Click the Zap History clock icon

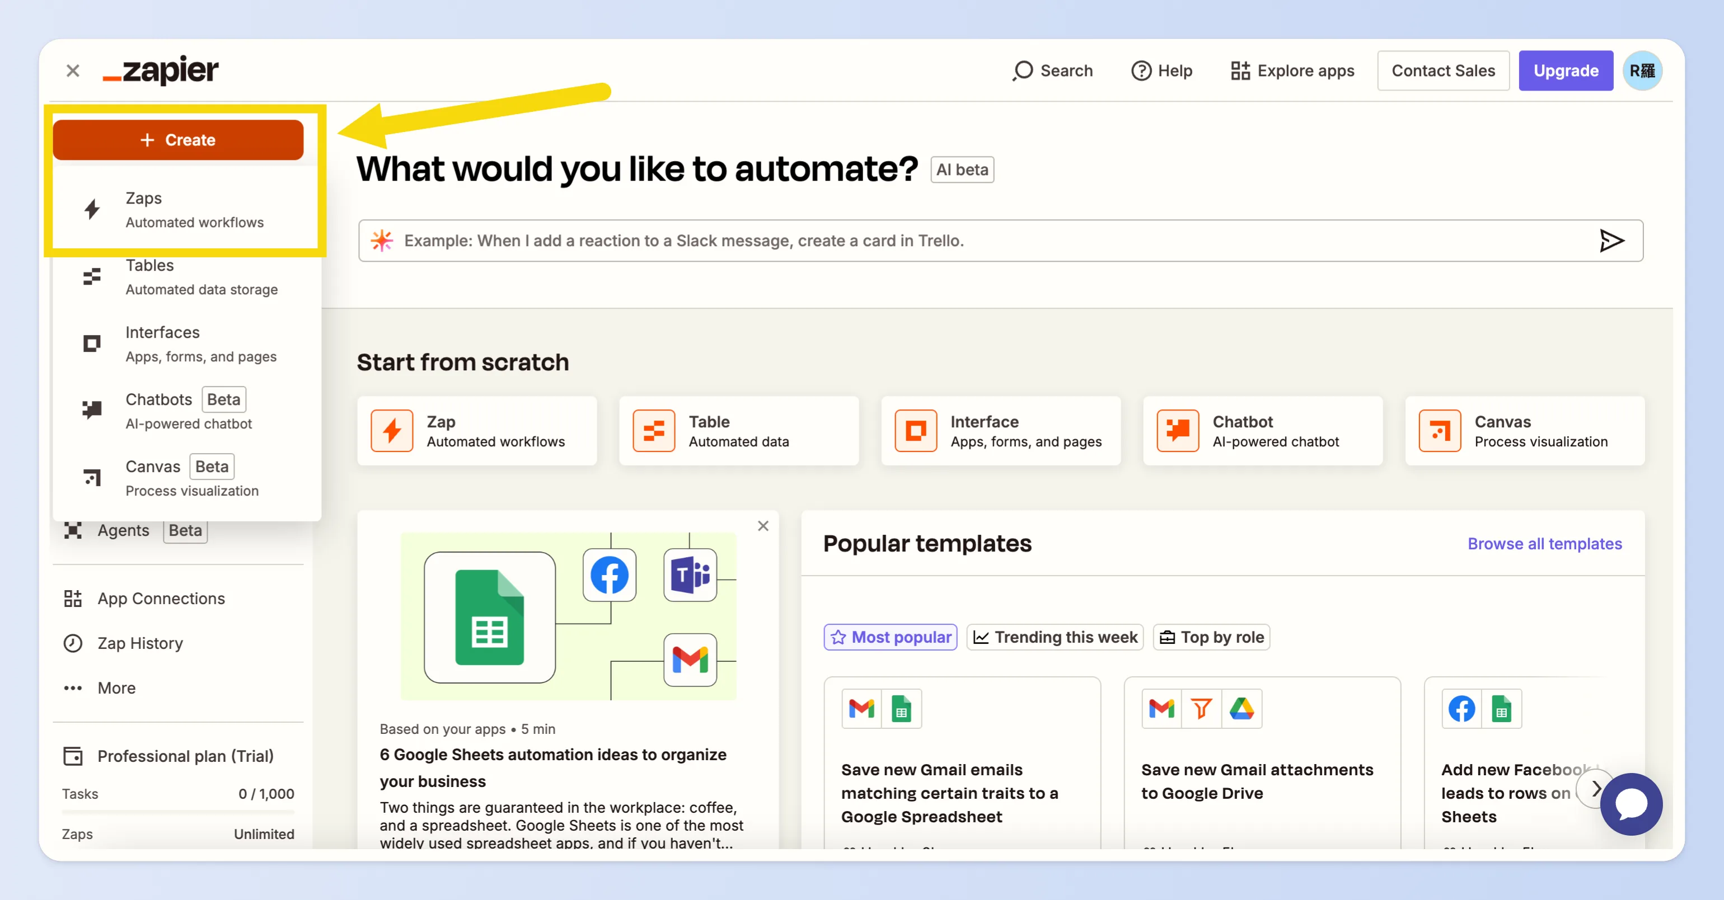tap(73, 643)
